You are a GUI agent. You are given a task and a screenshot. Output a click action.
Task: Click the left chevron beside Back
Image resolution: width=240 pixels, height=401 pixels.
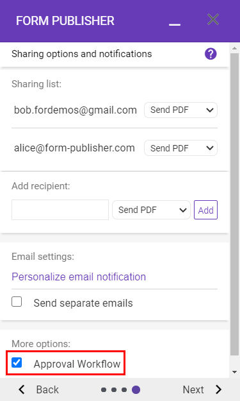coord(22,389)
